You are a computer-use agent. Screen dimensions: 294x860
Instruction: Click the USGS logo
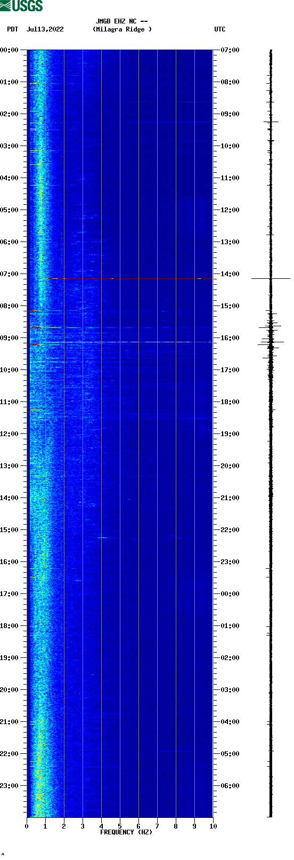pyautogui.click(x=21, y=6)
